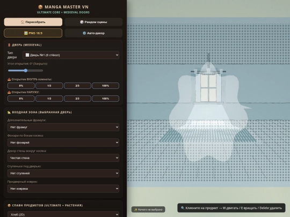Export with the PNG 16:9 button

click(x=33, y=33)
